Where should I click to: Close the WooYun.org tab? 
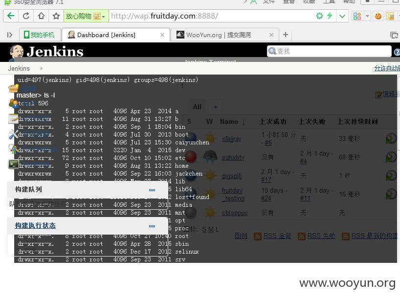coord(271,35)
